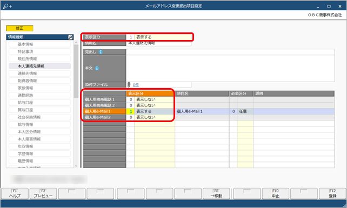Select 通勤経路 in the information list
This screenshot has height=208, width=347.
pos(40,96)
